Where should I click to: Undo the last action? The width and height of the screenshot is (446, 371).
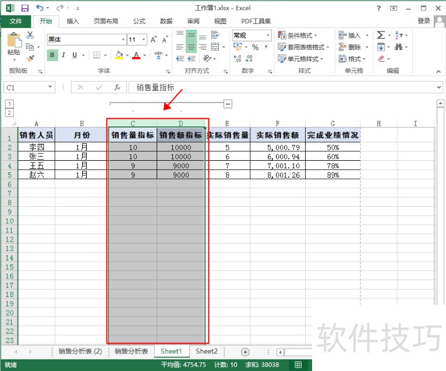coord(40,8)
